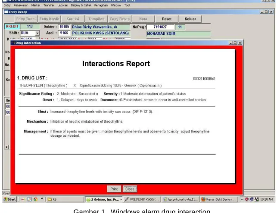Open the Penawaran menu
Screen dimensions: 277x213
[21, 5]
